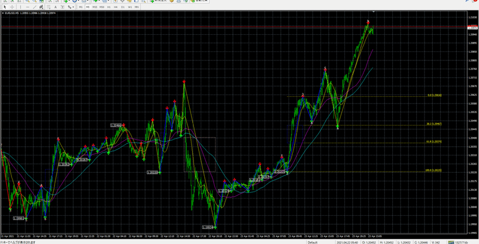Click the O: 1.20452 open price status
The width and height of the screenshot is (479, 244).
[x=369, y=242]
